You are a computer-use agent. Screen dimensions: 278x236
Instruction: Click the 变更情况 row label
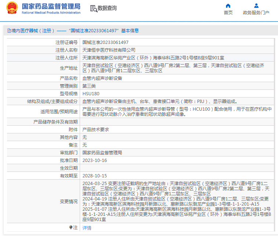[x=69, y=202]
